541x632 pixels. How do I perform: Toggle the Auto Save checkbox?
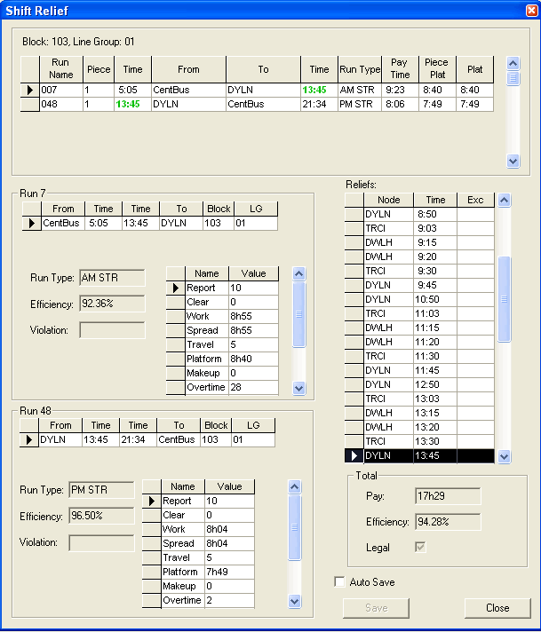339,581
